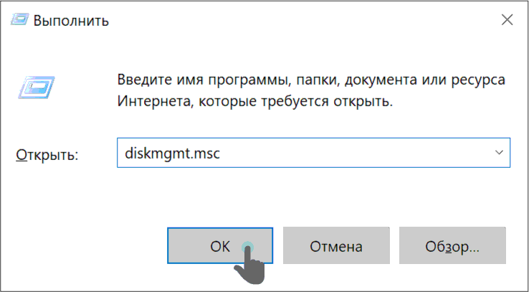The width and height of the screenshot is (529, 292).
Task: Dismiss the window using the close cross
Action: pos(507,20)
